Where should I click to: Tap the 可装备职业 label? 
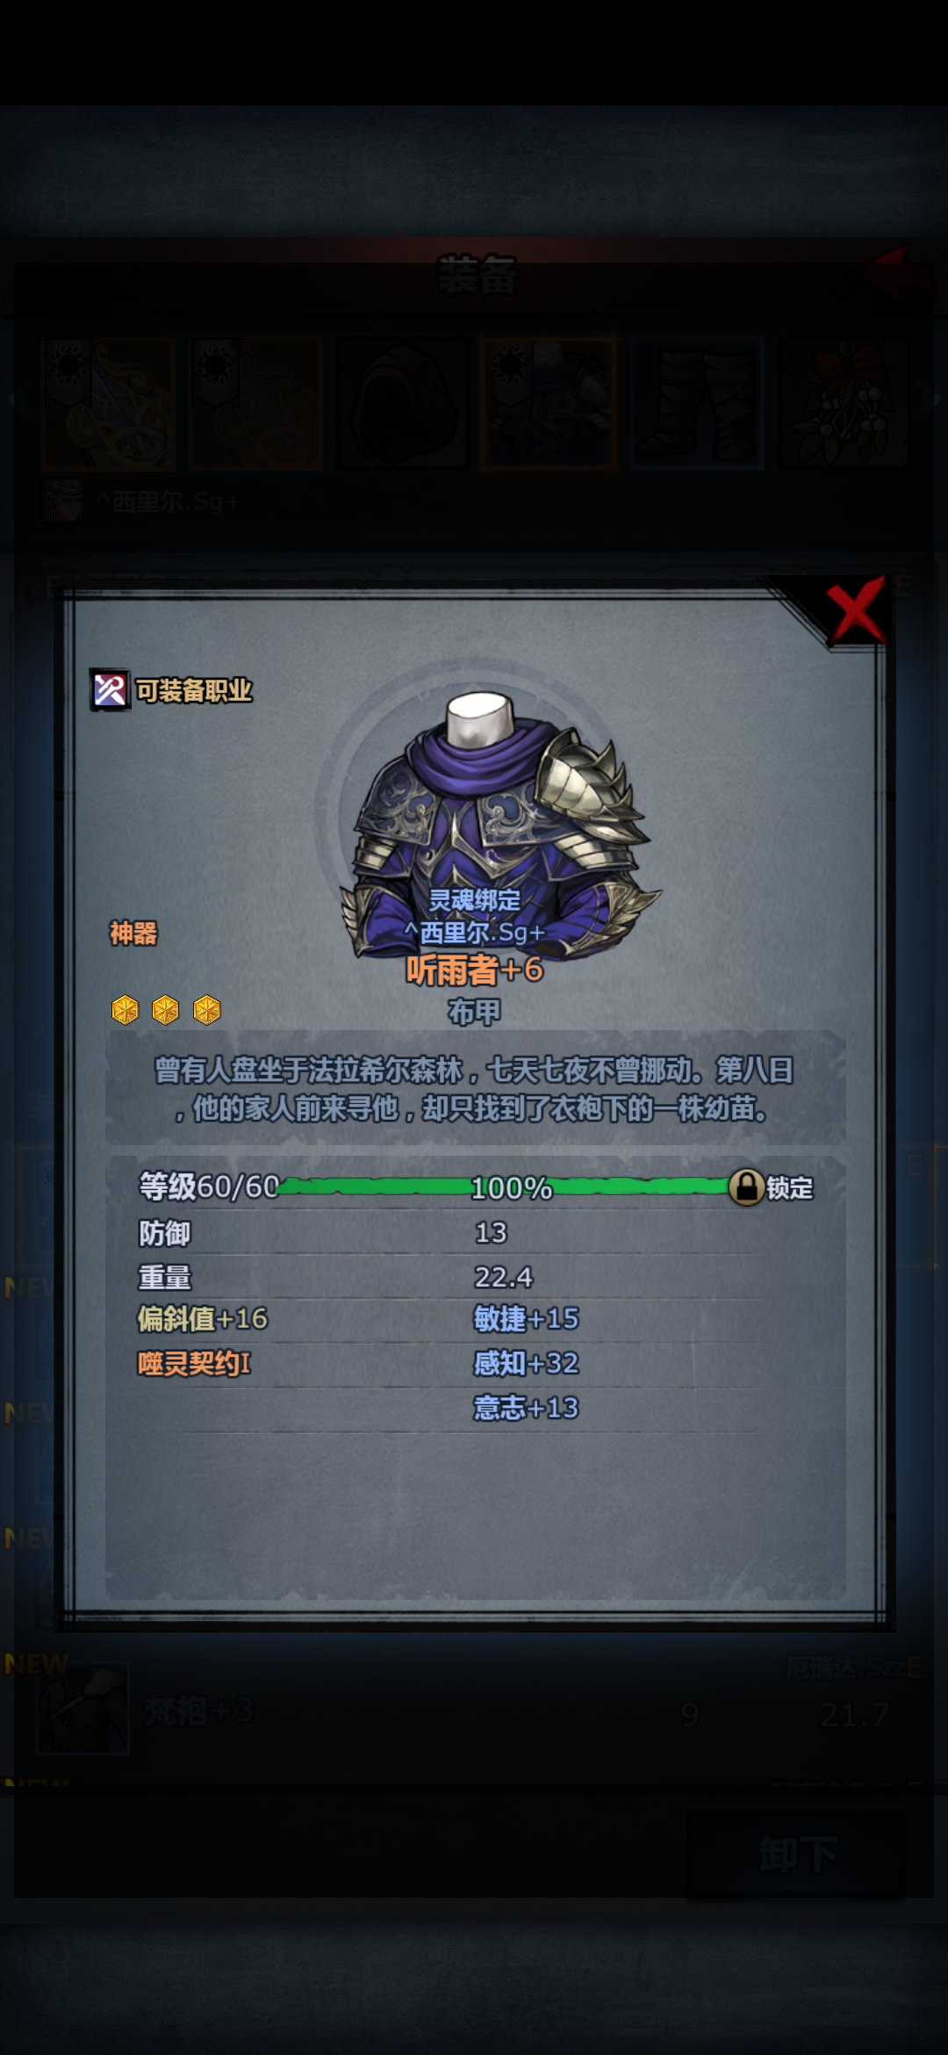point(194,690)
